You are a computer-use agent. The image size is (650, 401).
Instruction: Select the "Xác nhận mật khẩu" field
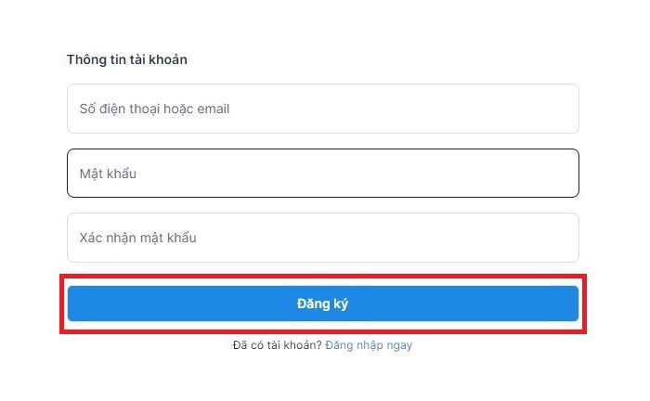[x=322, y=238]
